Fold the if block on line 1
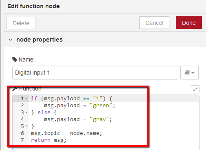This screenshot has height=150, width=206. 27,98
